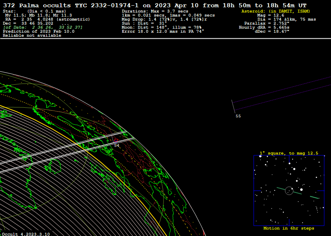Select 'Prediction of 2023 Feb 10.0' text
Image resolution: width=331 pixels, height=236 pixels.
pos(39,31)
